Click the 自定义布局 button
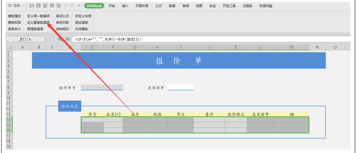This screenshot has height=153, width=356. pos(83,16)
